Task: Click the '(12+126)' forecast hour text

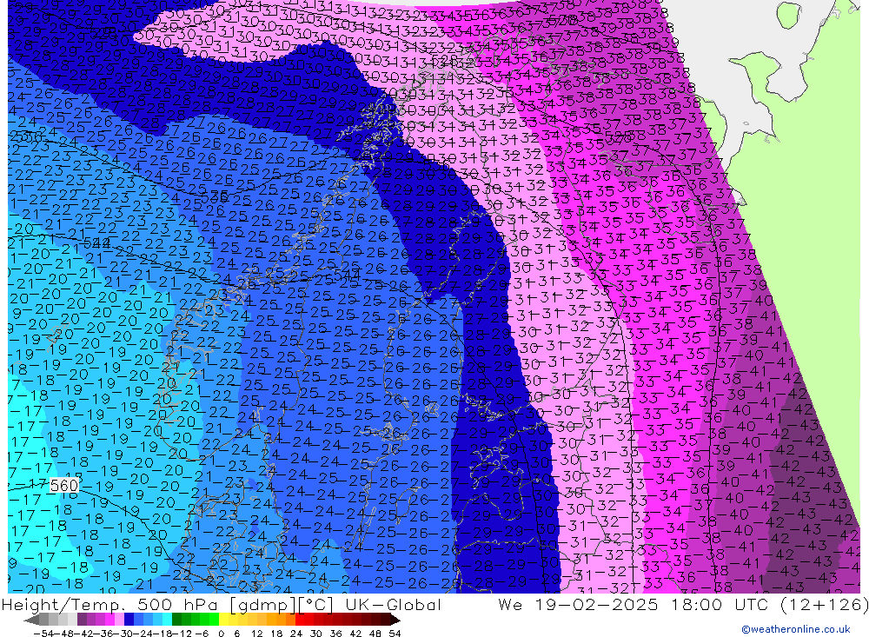Action: pyautogui.click(x=824, y=604)
